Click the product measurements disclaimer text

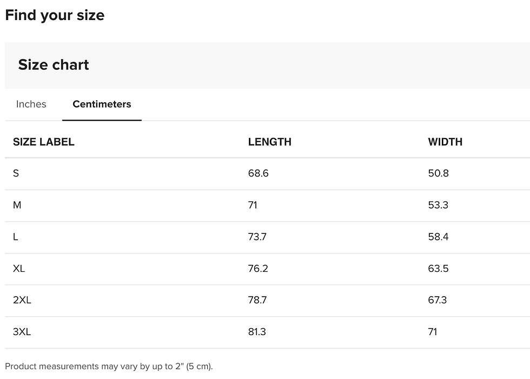109,367
